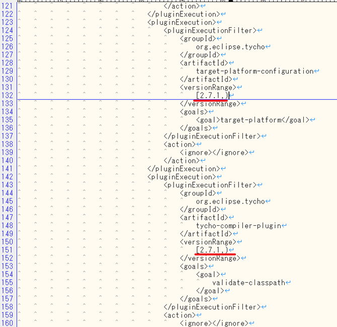Click line number 132 in the gutter
The width and height of the screenshot is (337, 327).
point(7,95)
